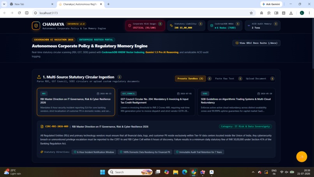The height and width of the screenshot is (177, 314).
Task: Click the CIRC-RBI-2026-089 circular ID
Action: pos(56,126)
